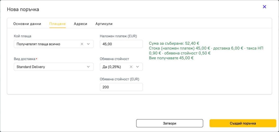Click the Затвори button

169,123
